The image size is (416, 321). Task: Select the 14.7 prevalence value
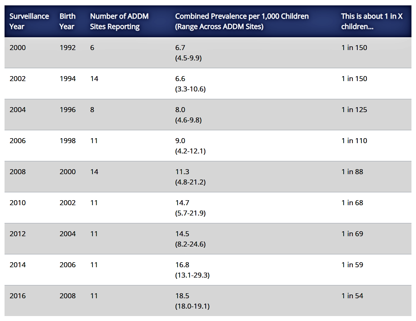click(182, 203)
